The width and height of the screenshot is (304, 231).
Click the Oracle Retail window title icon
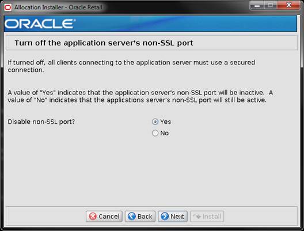[x=8, y=7]
